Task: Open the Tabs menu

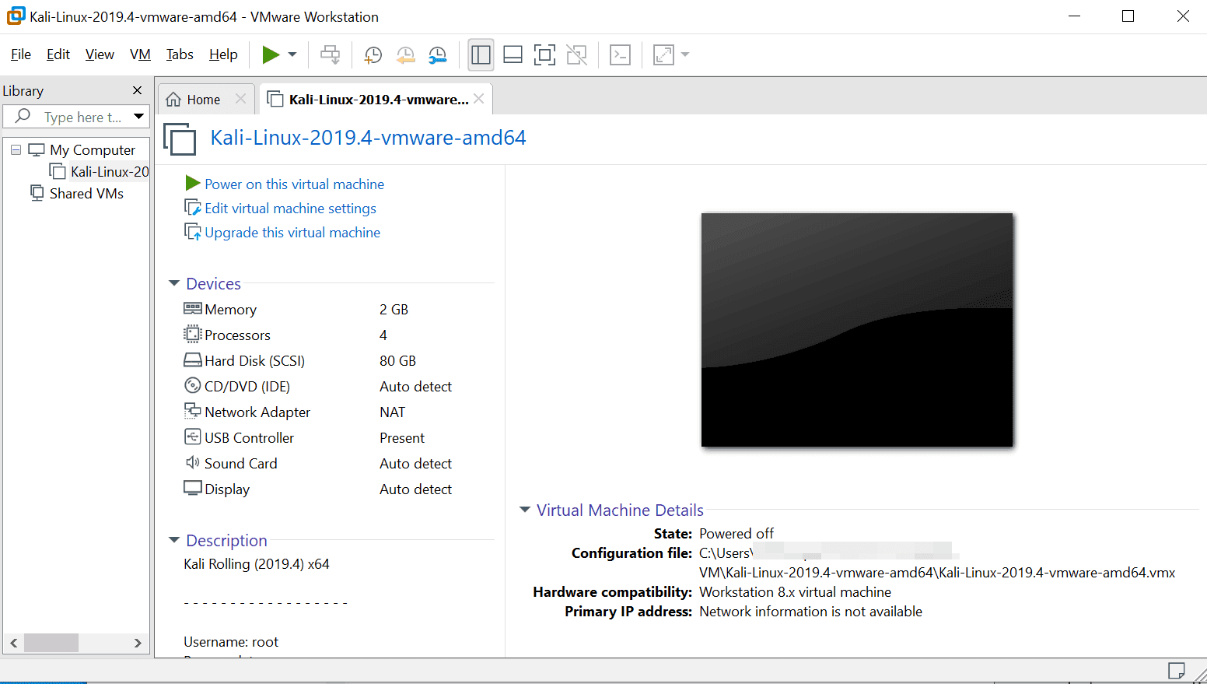Action: coord(180,54)
